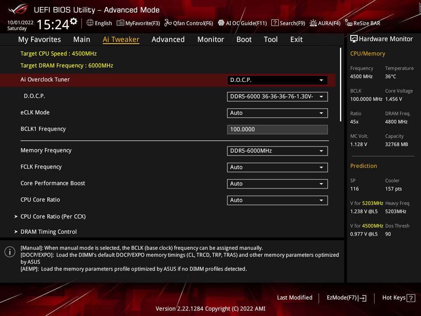Open Hot Keys help icon
Screen dimensions: 421x316
(x=410, y=298)
